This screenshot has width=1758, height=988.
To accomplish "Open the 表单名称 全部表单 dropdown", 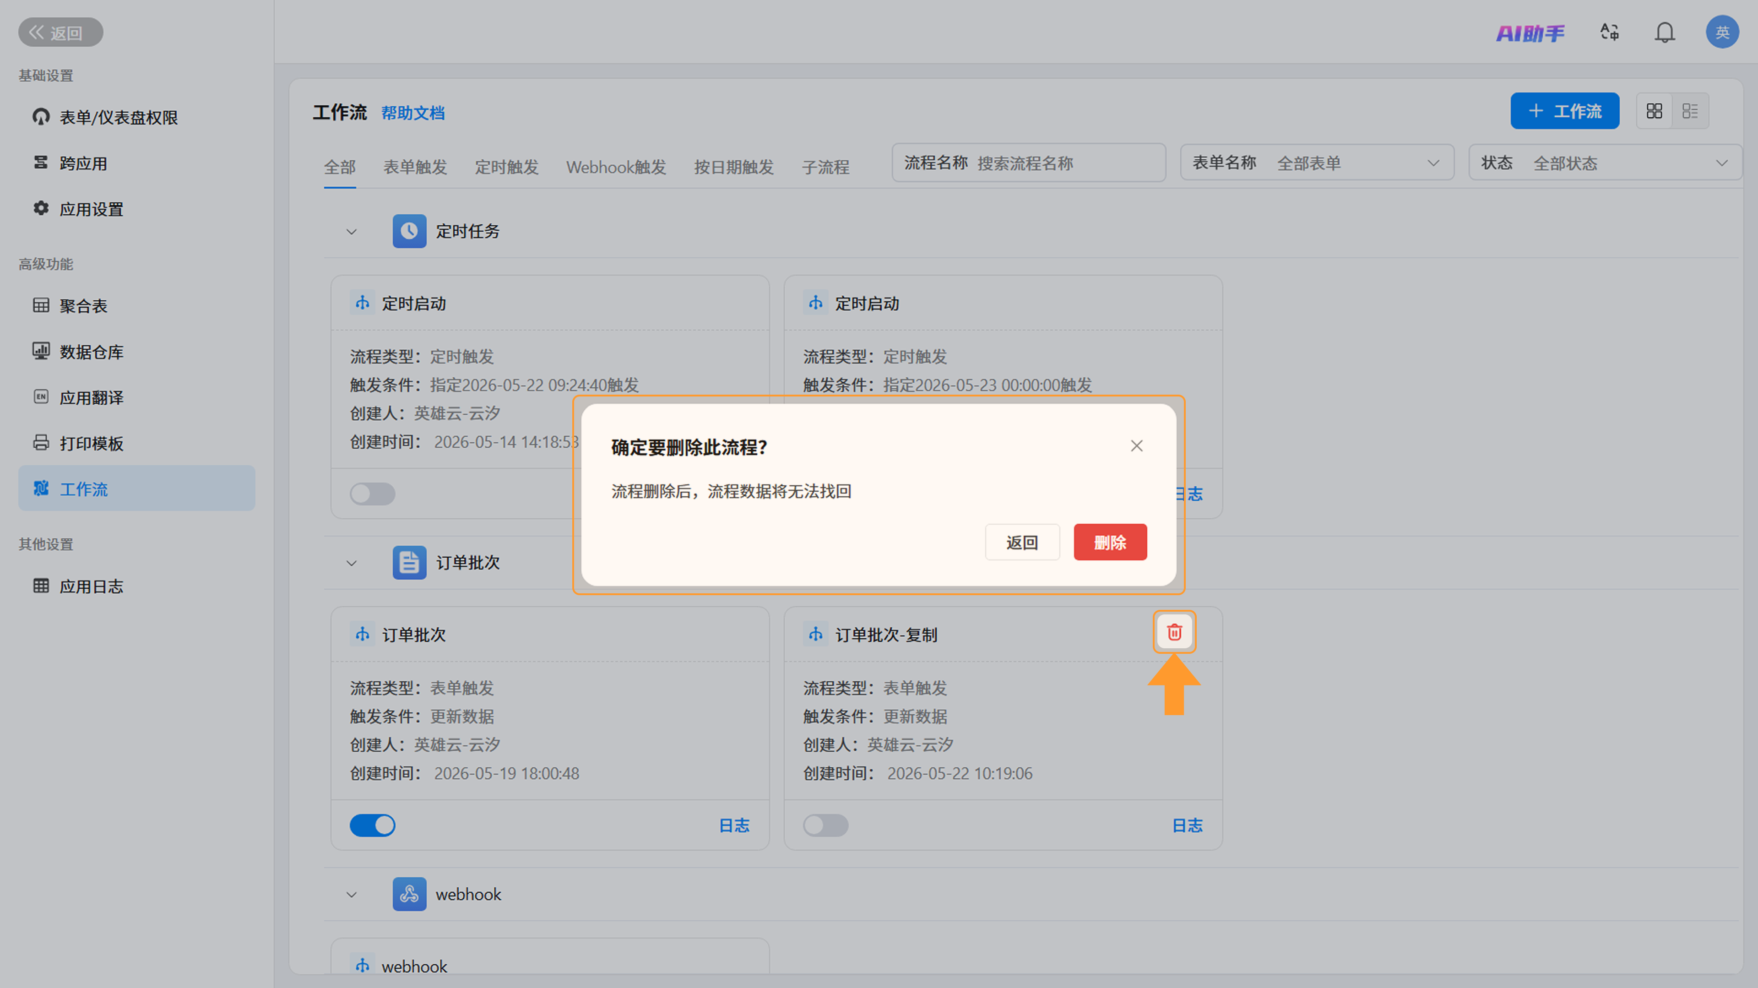I will [1317, 163].
